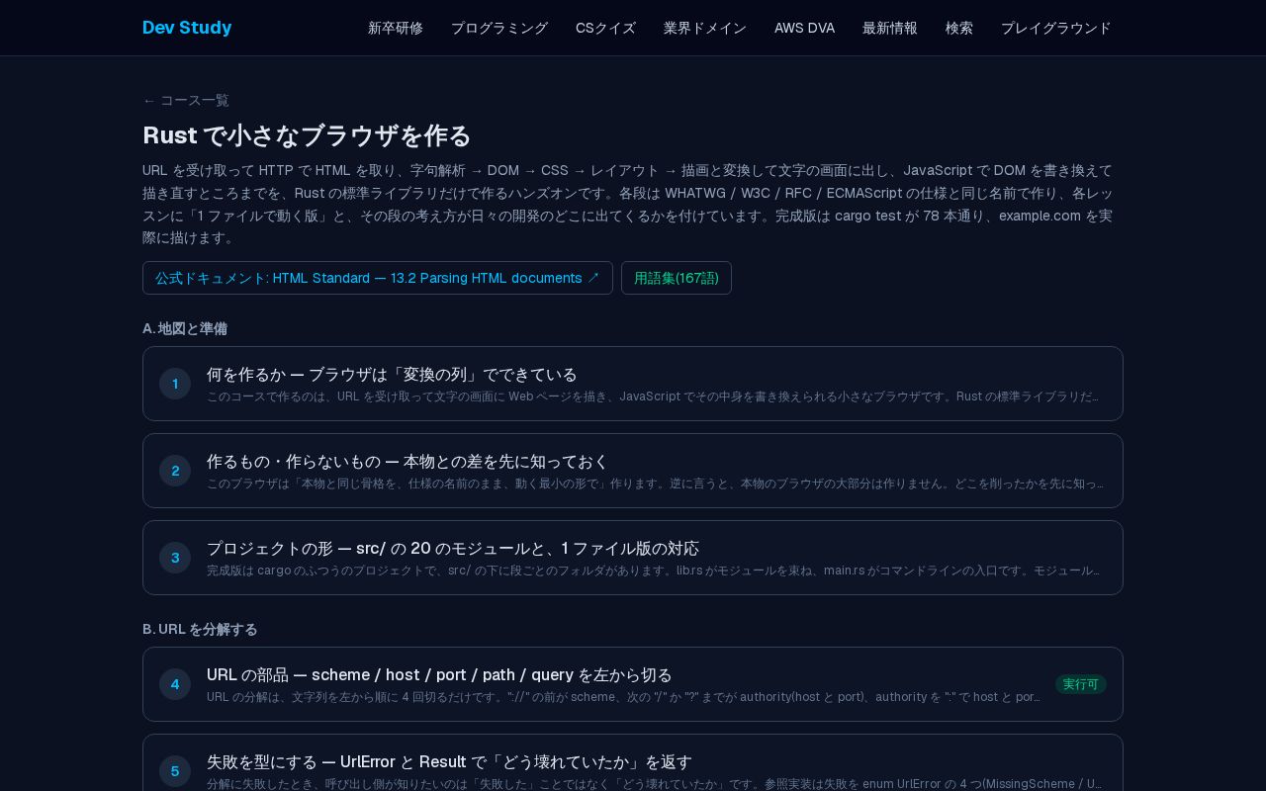The width and height of the screenshot is (1266, 791).
Task: Click the lesson 2 description starting このブラウザは
Action: pyautogui.click(x=655, y=483)
